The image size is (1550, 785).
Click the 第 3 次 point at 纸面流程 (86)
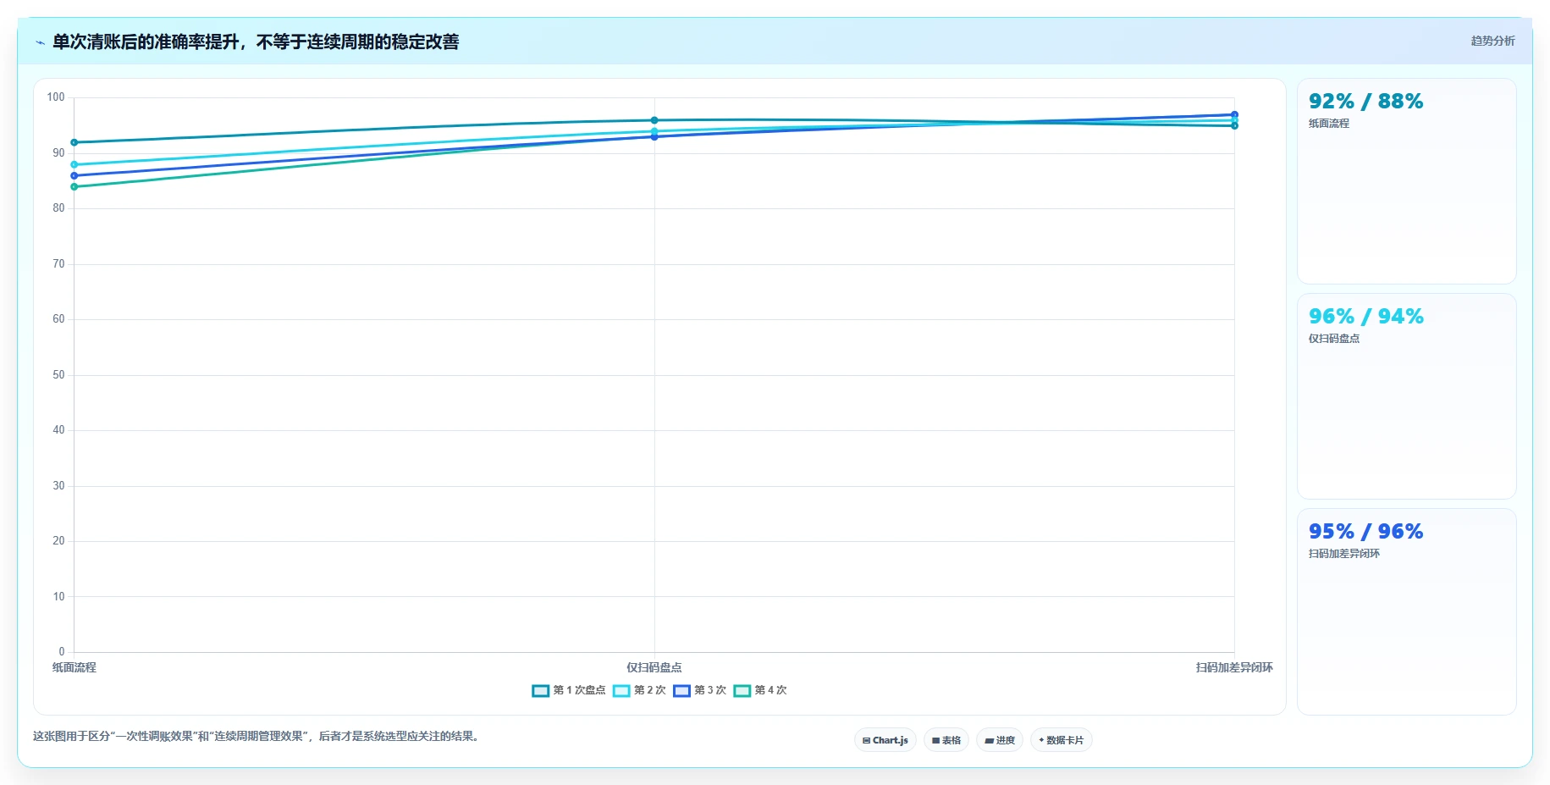click(74, 175)
